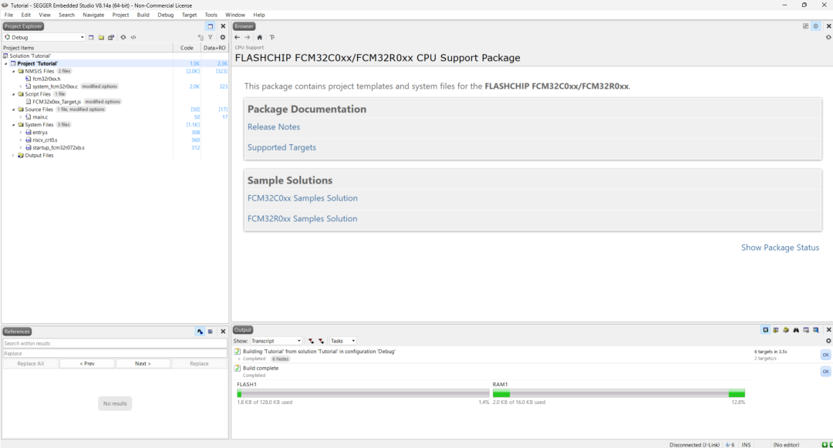
Task: Go forward in the Browser panel
Action: click(x=247, y=37)
